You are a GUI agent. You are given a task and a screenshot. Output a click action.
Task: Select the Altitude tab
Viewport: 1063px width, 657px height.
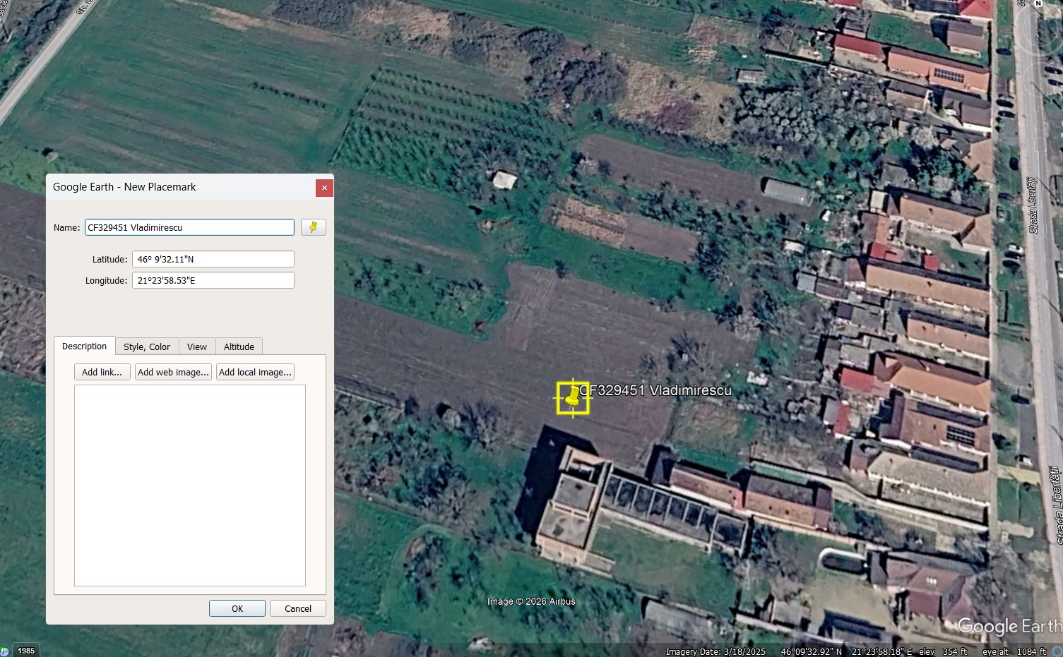[239, 346]
